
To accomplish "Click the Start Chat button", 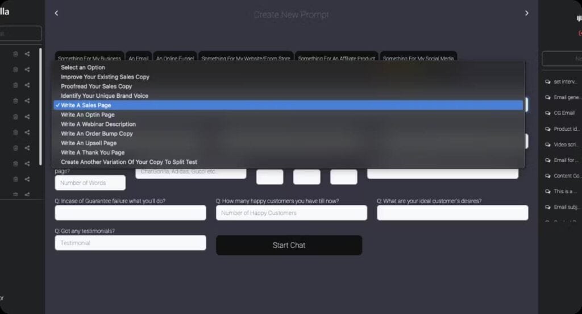I will (289, 245).
